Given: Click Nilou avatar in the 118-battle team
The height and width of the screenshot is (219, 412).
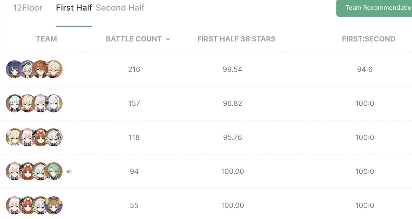Looking at the screenshot, I should pyautogui.click(x=40, y=138).
